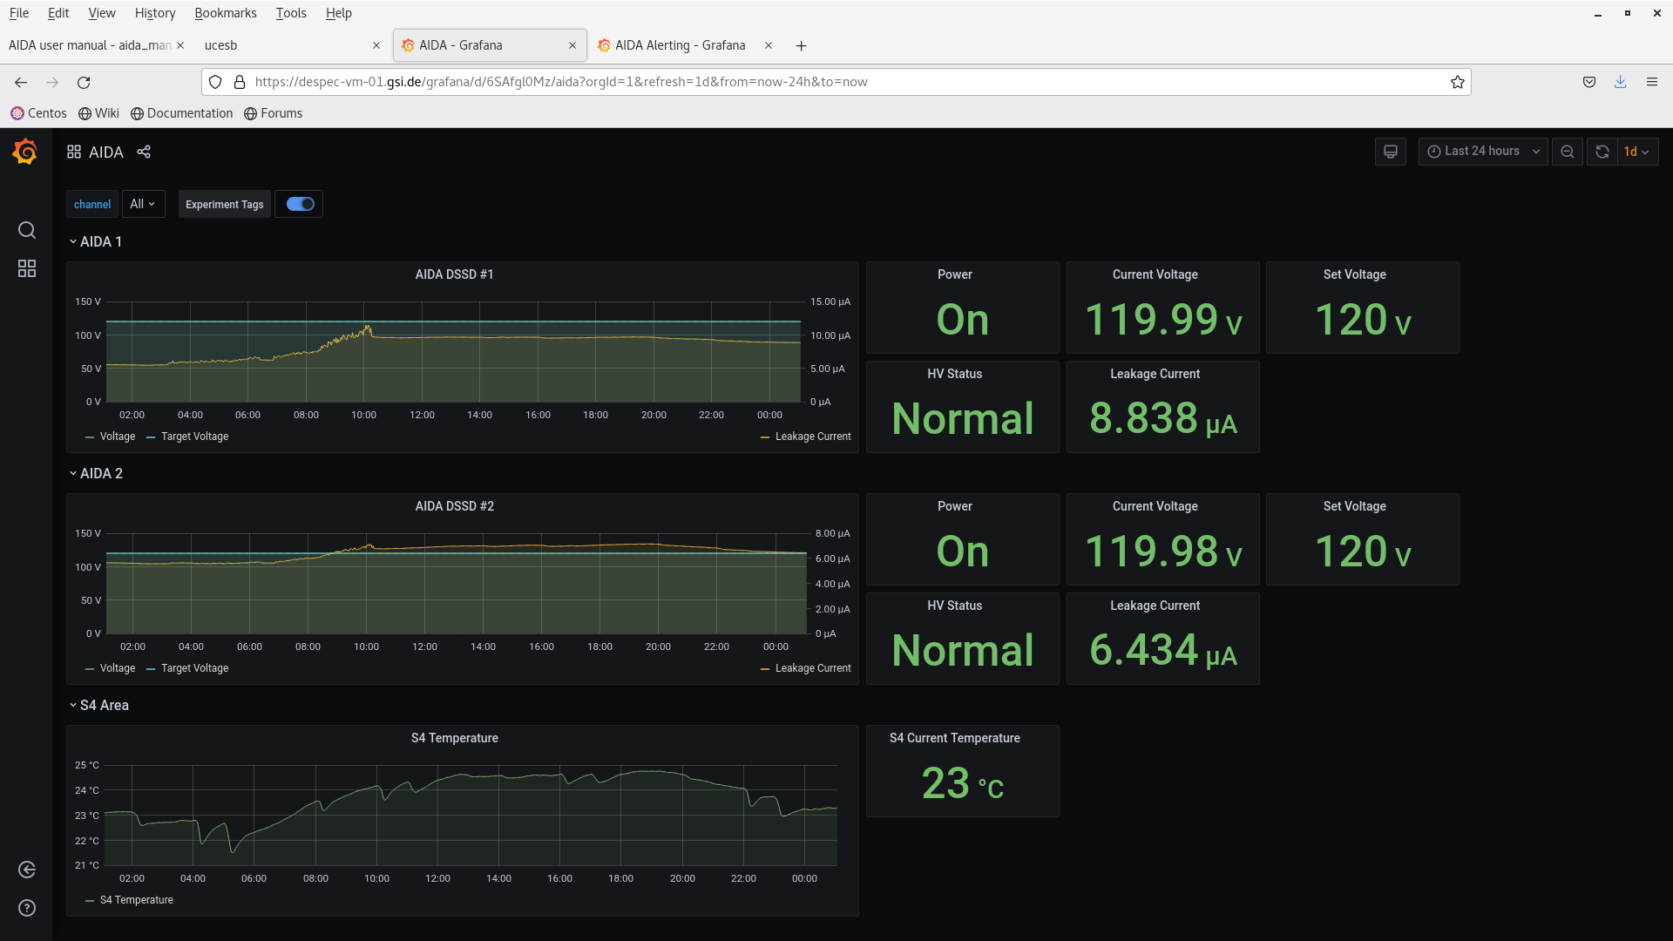
Task: Open the Bookmarks menu
Action: 225,13
